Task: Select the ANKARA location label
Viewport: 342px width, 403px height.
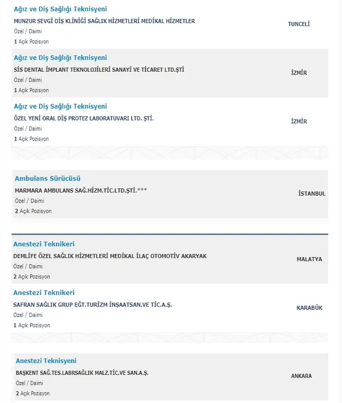Action: click(301, 376)
